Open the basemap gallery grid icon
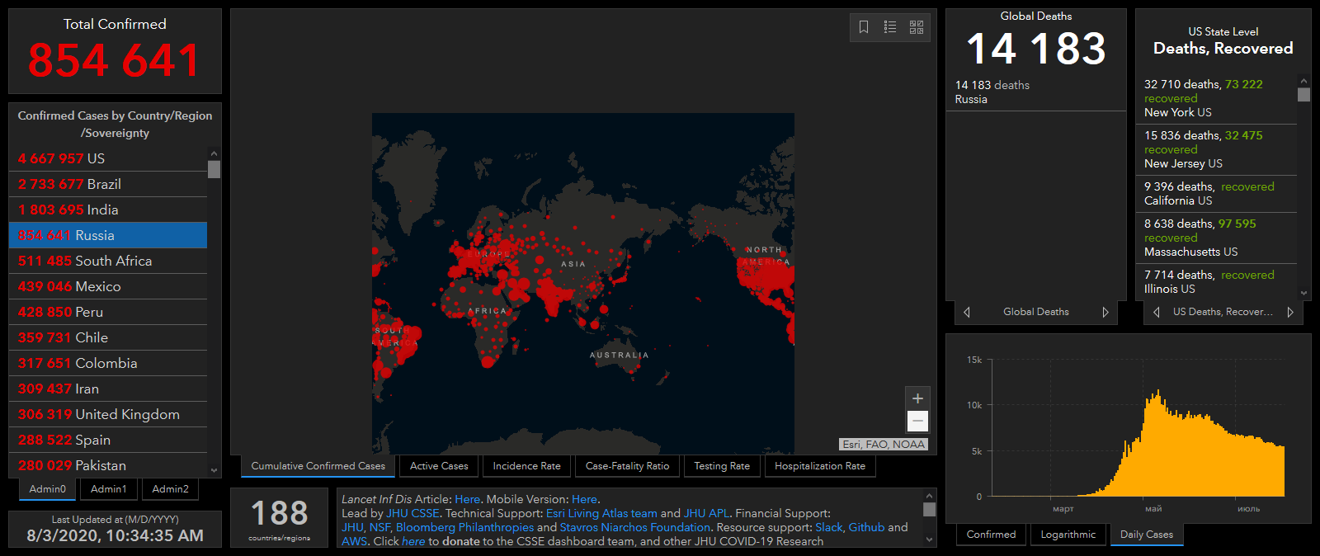The image size is (1320, 556). 917,27
